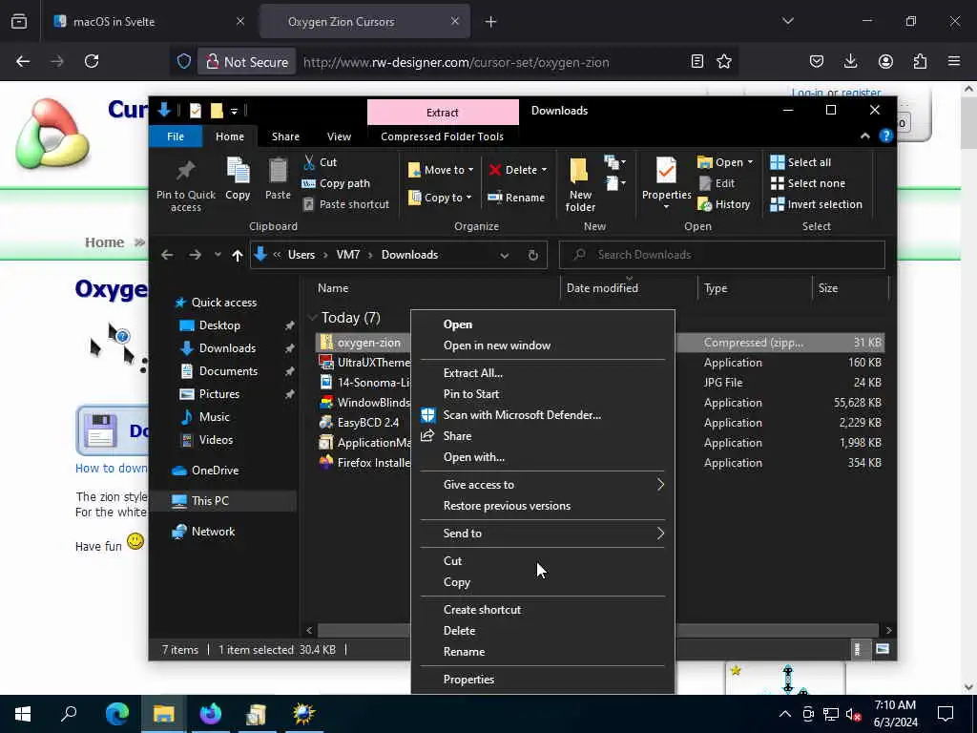The height and width of the screenshot is (733, 977).
Task: Click Firefox page Reload button
Action: pyautogui.click(x=92, y=61)
